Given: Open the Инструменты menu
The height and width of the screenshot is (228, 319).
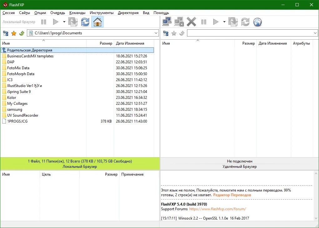Looking at the screenshot, I should pyautogui.click(x=102, y=13).
